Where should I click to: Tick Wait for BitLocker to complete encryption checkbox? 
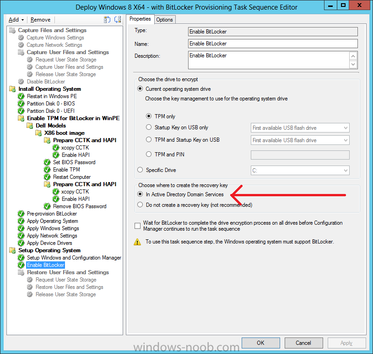tap(137, 226)
